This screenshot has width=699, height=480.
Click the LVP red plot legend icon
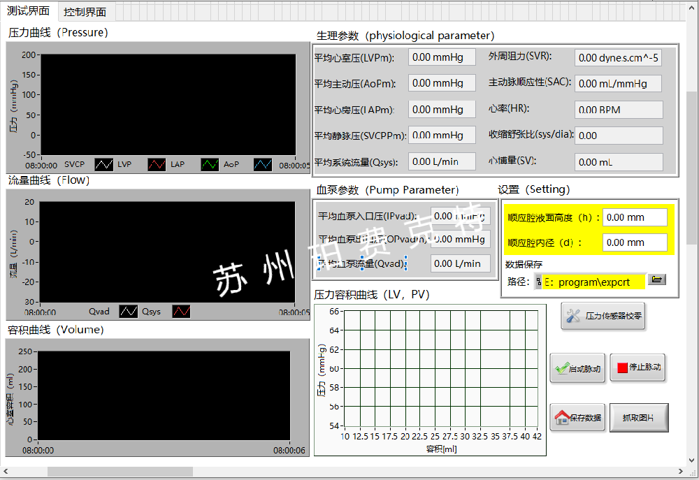pos(157,165)
